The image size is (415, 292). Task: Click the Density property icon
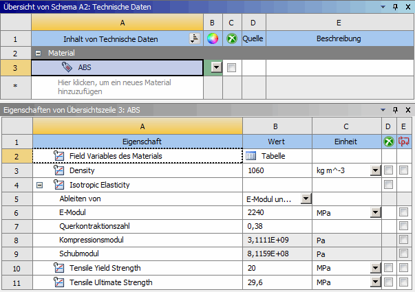click(x=58, y=170)
